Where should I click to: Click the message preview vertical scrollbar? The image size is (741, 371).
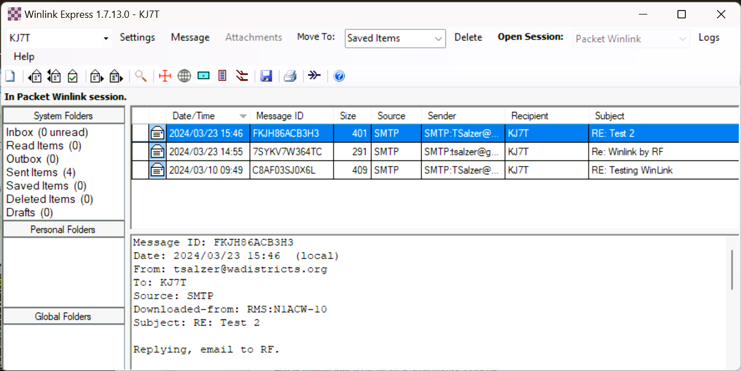732,270
